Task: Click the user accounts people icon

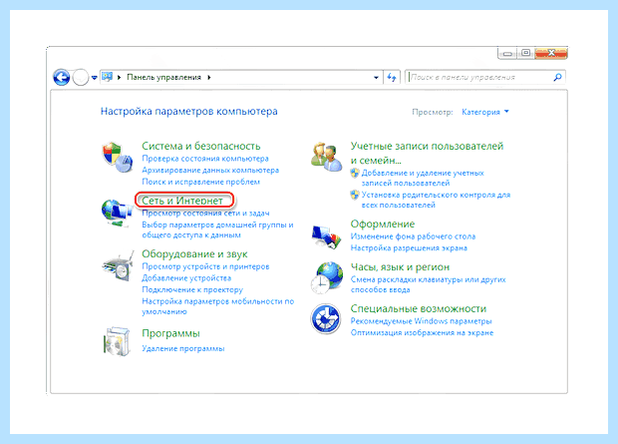Action: tap(326, 157)
